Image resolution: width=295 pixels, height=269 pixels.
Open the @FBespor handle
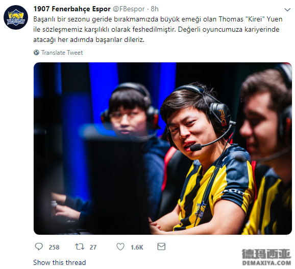129,9
